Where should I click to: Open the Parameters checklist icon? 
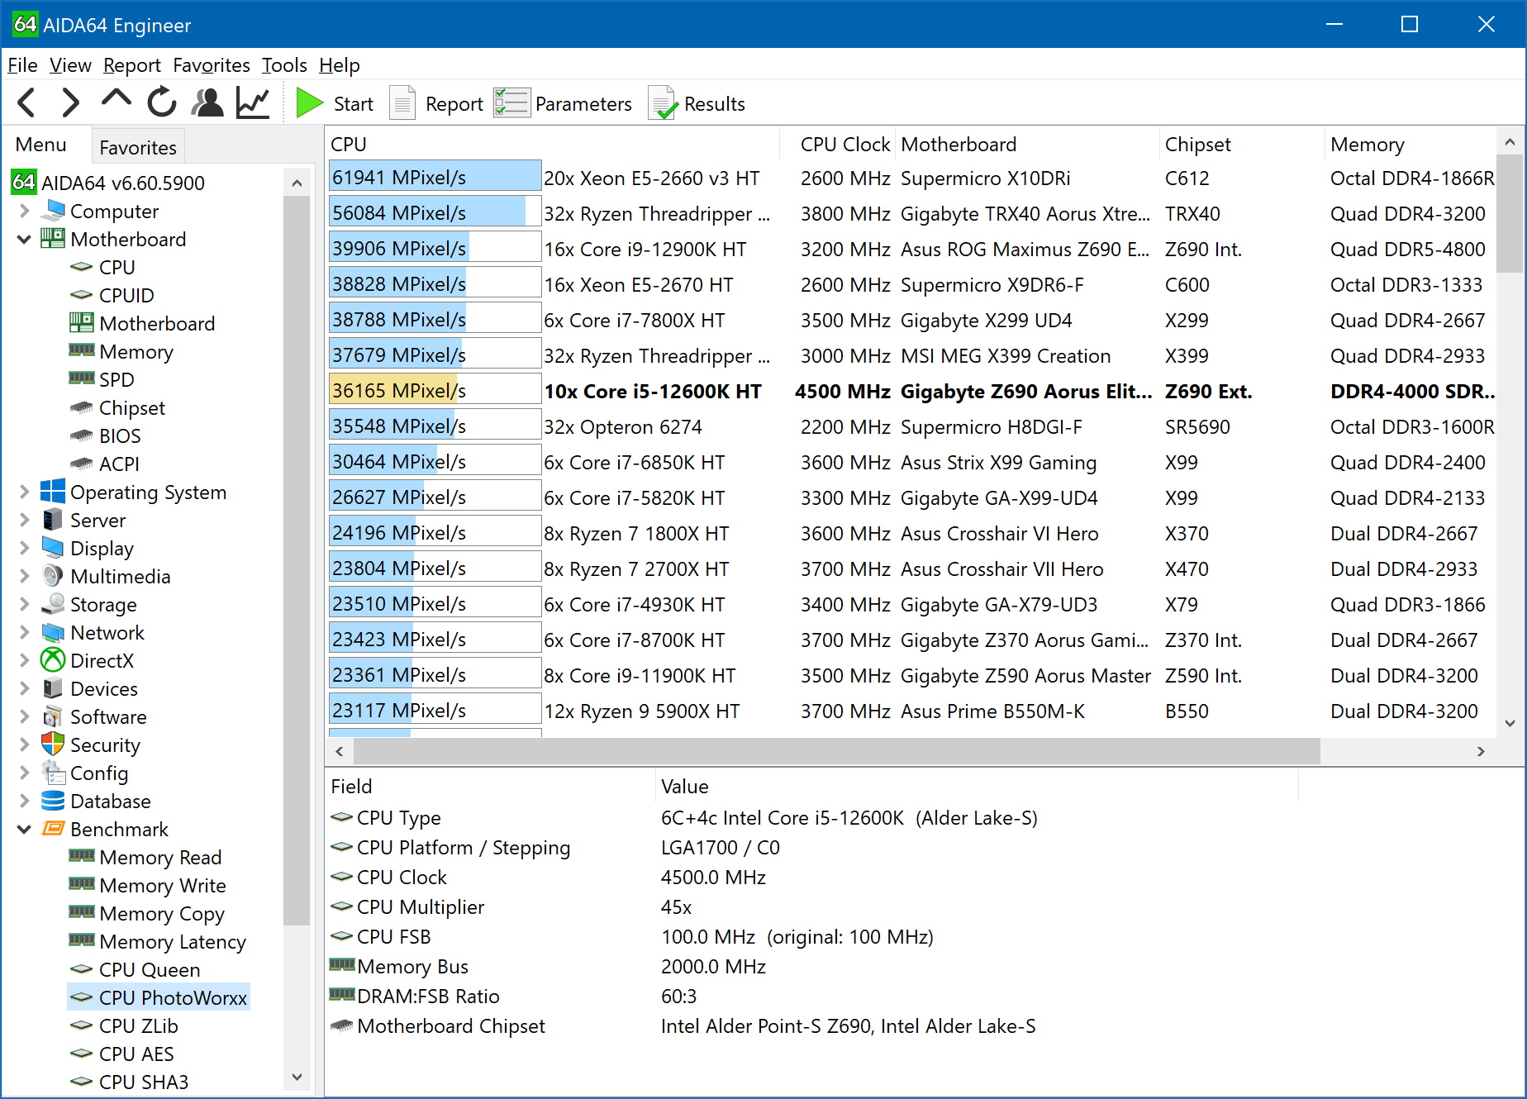[511, 103]
